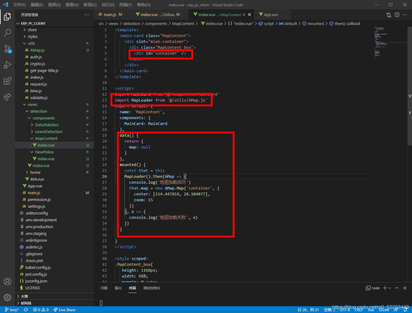Expand the home folder
The height and width of the screenshot is (313, 412).
tap(35, 173)
